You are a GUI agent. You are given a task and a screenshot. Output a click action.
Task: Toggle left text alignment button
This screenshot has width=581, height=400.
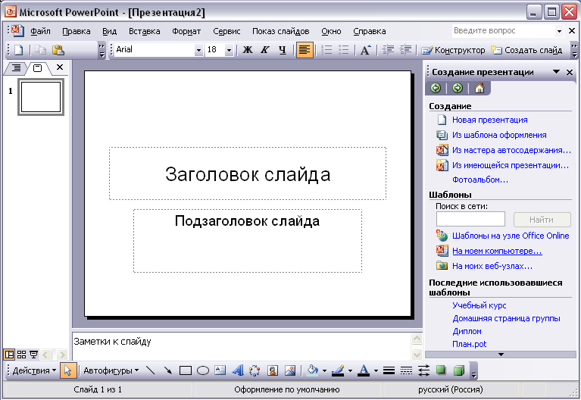click(x=305, y=50)
